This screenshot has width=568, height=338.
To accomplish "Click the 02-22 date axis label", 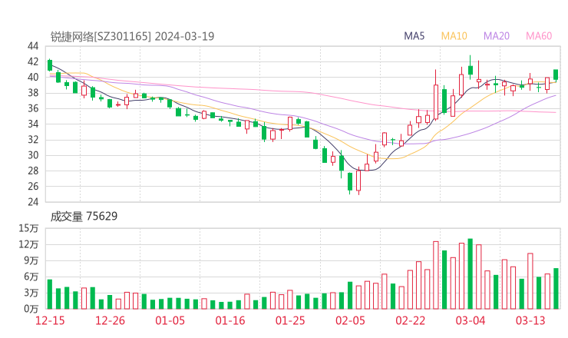I will pyautogui.click(x=411, y=320).
